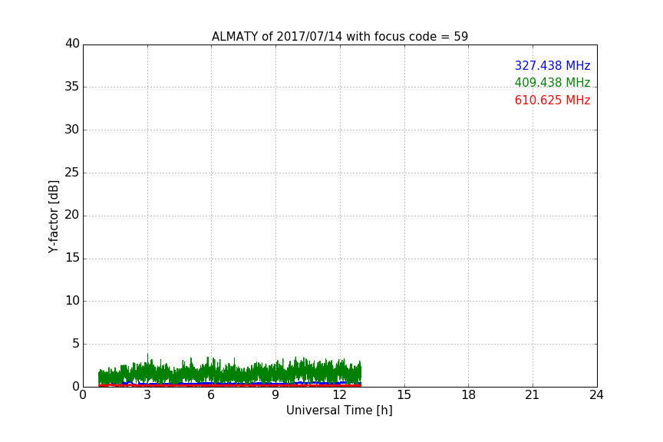
Task: Click the x-axis tick label 12
Action: coord(340,395)
